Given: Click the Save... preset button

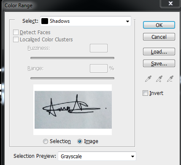Looking at the screenshot, I should pos(159,63).
